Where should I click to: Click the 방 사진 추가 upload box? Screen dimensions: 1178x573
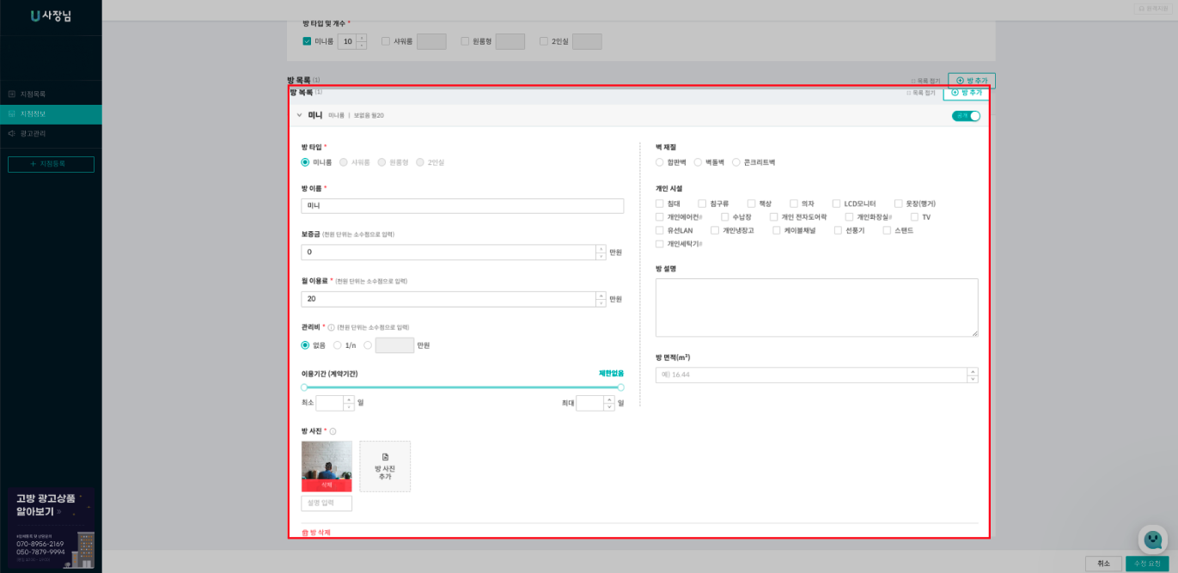(385, 466)
